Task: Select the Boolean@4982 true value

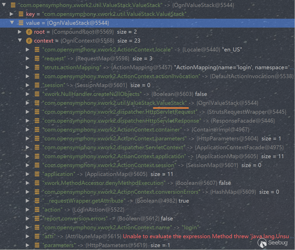Action: click(162, 201)
